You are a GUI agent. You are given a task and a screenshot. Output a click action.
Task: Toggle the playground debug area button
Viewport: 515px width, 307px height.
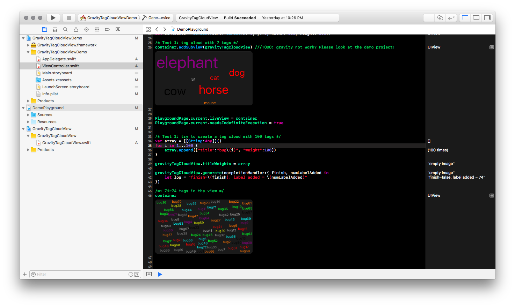pos(149,274)
